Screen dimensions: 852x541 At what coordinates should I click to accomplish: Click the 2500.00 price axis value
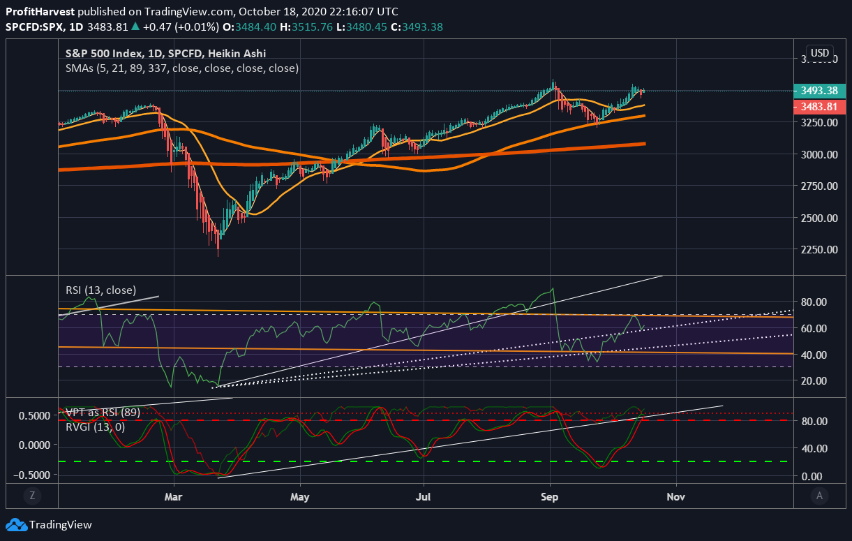coord(819,218)
